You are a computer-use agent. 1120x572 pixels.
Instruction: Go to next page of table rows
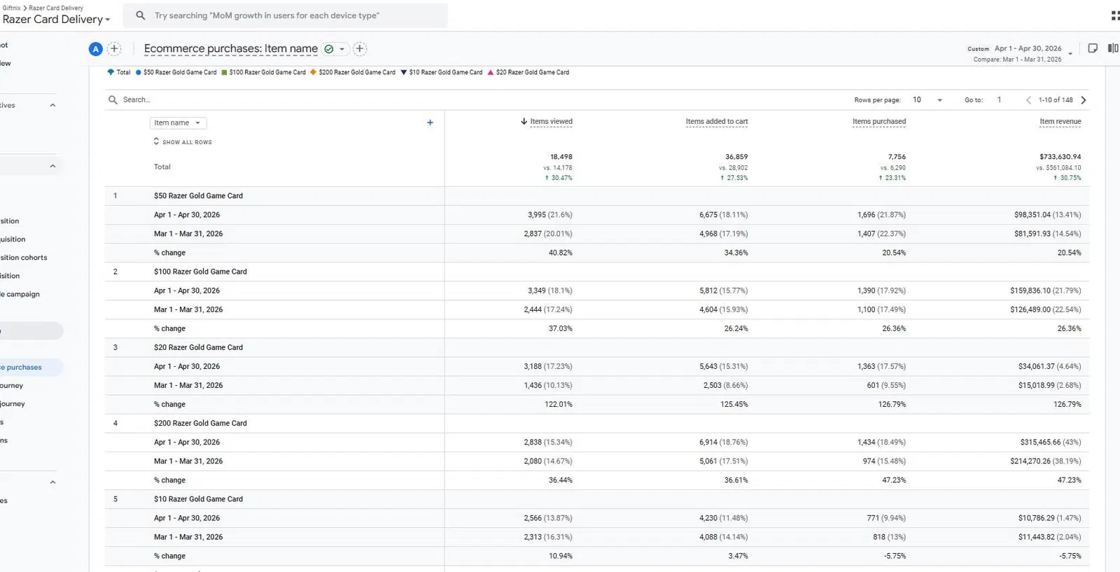pyautogui.click(x=1084, y=100)
